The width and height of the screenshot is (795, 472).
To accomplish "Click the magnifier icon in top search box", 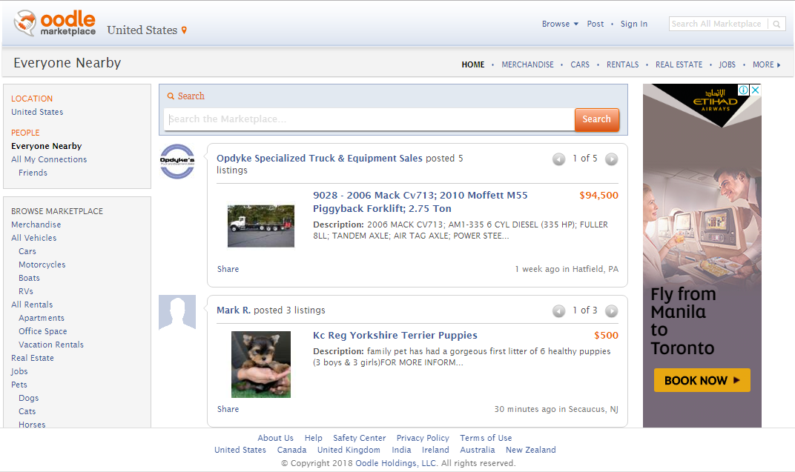I will click(776, 24).
